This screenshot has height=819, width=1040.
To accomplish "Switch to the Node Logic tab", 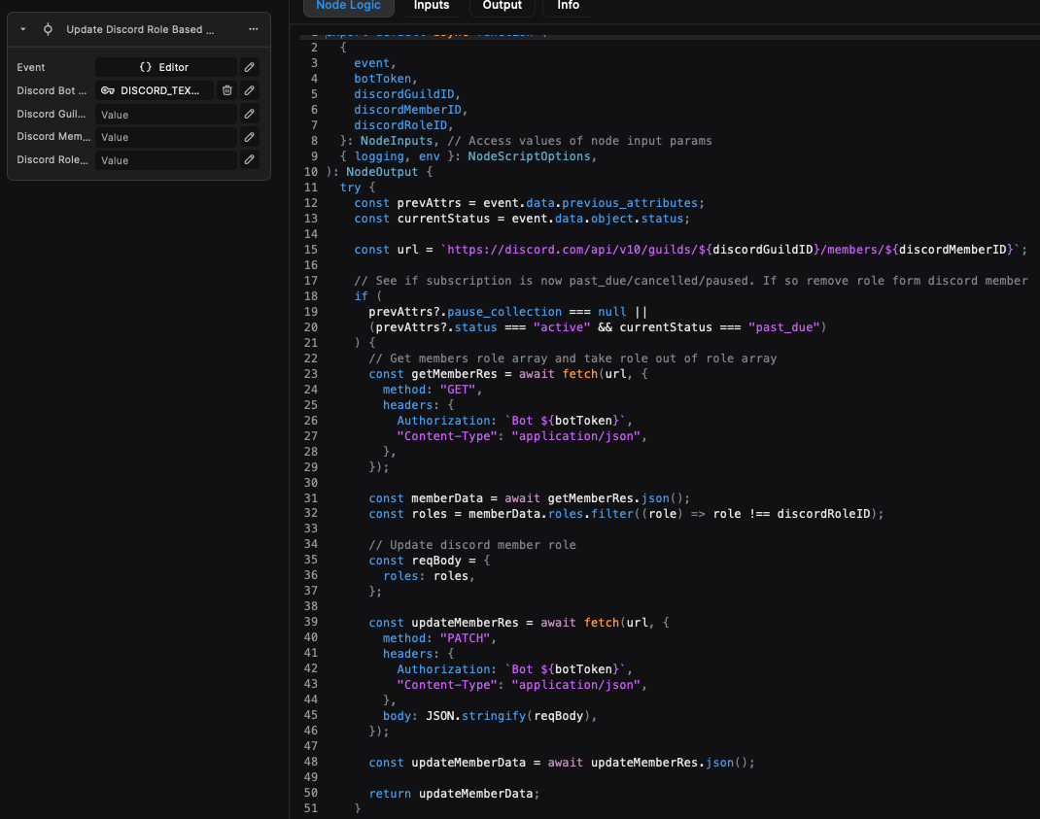I will pyautogui.click(x=348, y=6).
